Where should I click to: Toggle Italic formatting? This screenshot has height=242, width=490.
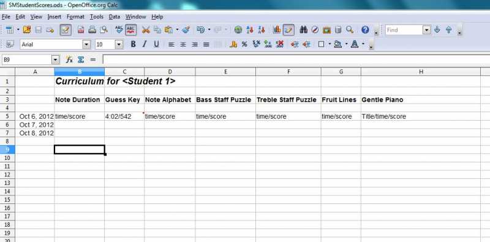pos(145,44)
